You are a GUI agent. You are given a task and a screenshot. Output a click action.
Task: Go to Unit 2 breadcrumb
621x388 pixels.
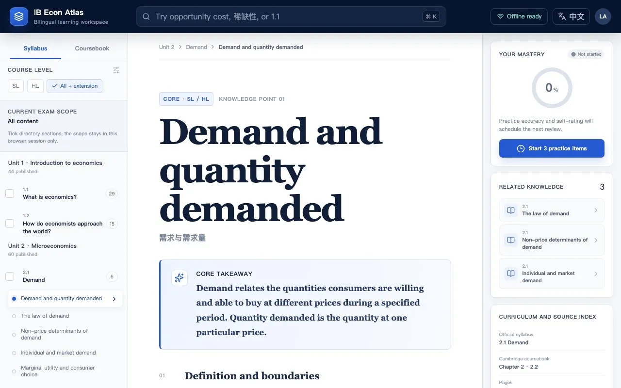pyautogui.click(x=166, y=47)
